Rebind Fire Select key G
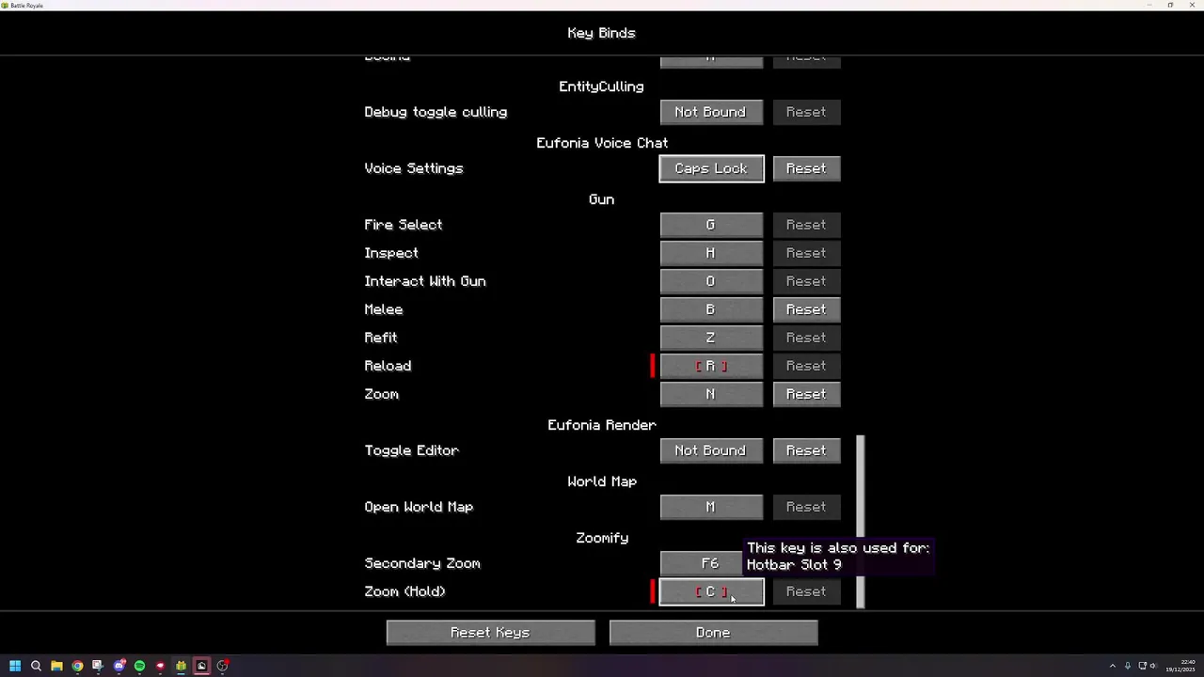 711,225
